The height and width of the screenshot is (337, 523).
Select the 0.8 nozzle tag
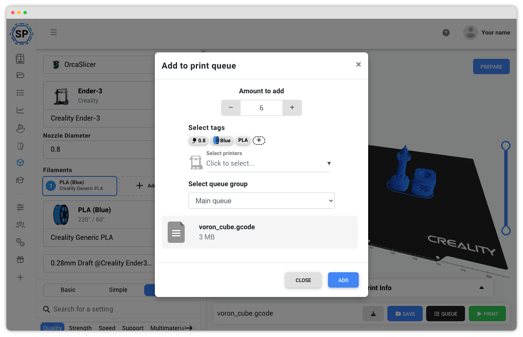coord(198,140)
